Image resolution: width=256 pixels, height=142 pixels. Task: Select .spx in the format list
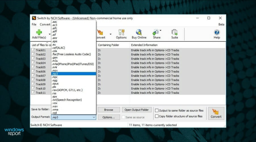(74, 97)
